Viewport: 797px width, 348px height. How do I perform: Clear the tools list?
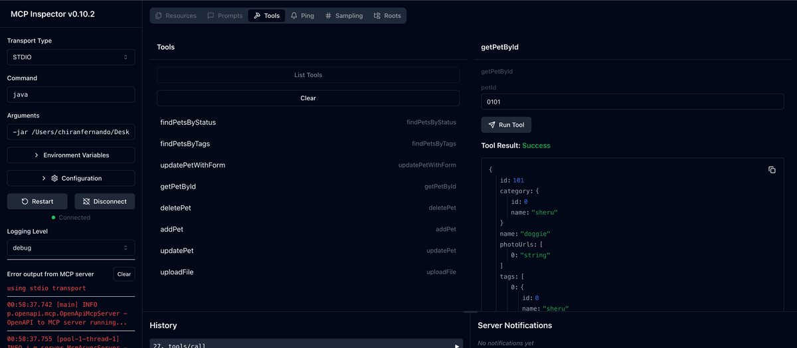tap(308, 98)
